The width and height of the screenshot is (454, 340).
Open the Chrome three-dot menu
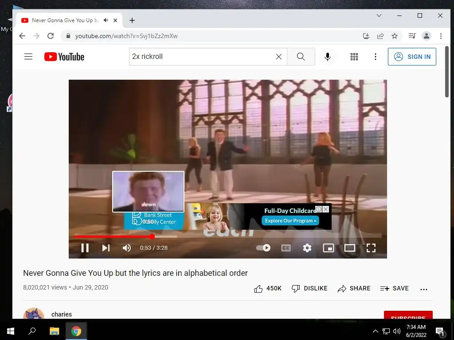(441, 36)
